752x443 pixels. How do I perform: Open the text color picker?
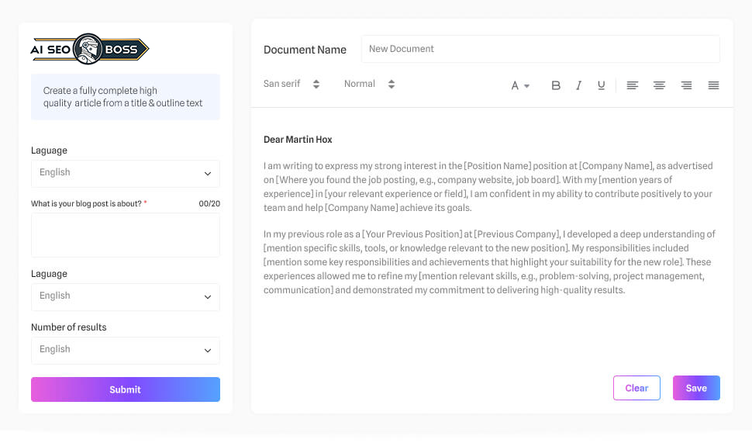[519, 85]
